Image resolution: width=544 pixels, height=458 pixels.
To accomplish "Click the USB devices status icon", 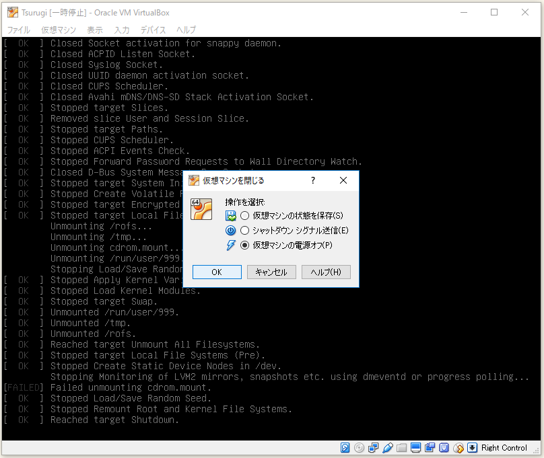I will [x=388, y=448].
